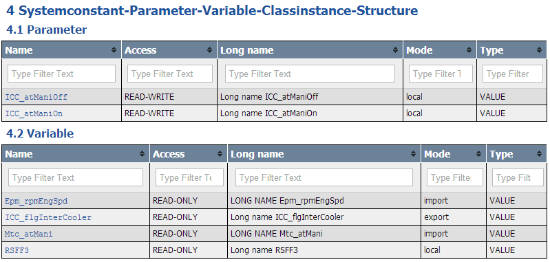Focus Parameter table Name filter field
Image resolution: width=550 pixels, height=262 pixels.
pyautogui.click(x=62, y=74)
